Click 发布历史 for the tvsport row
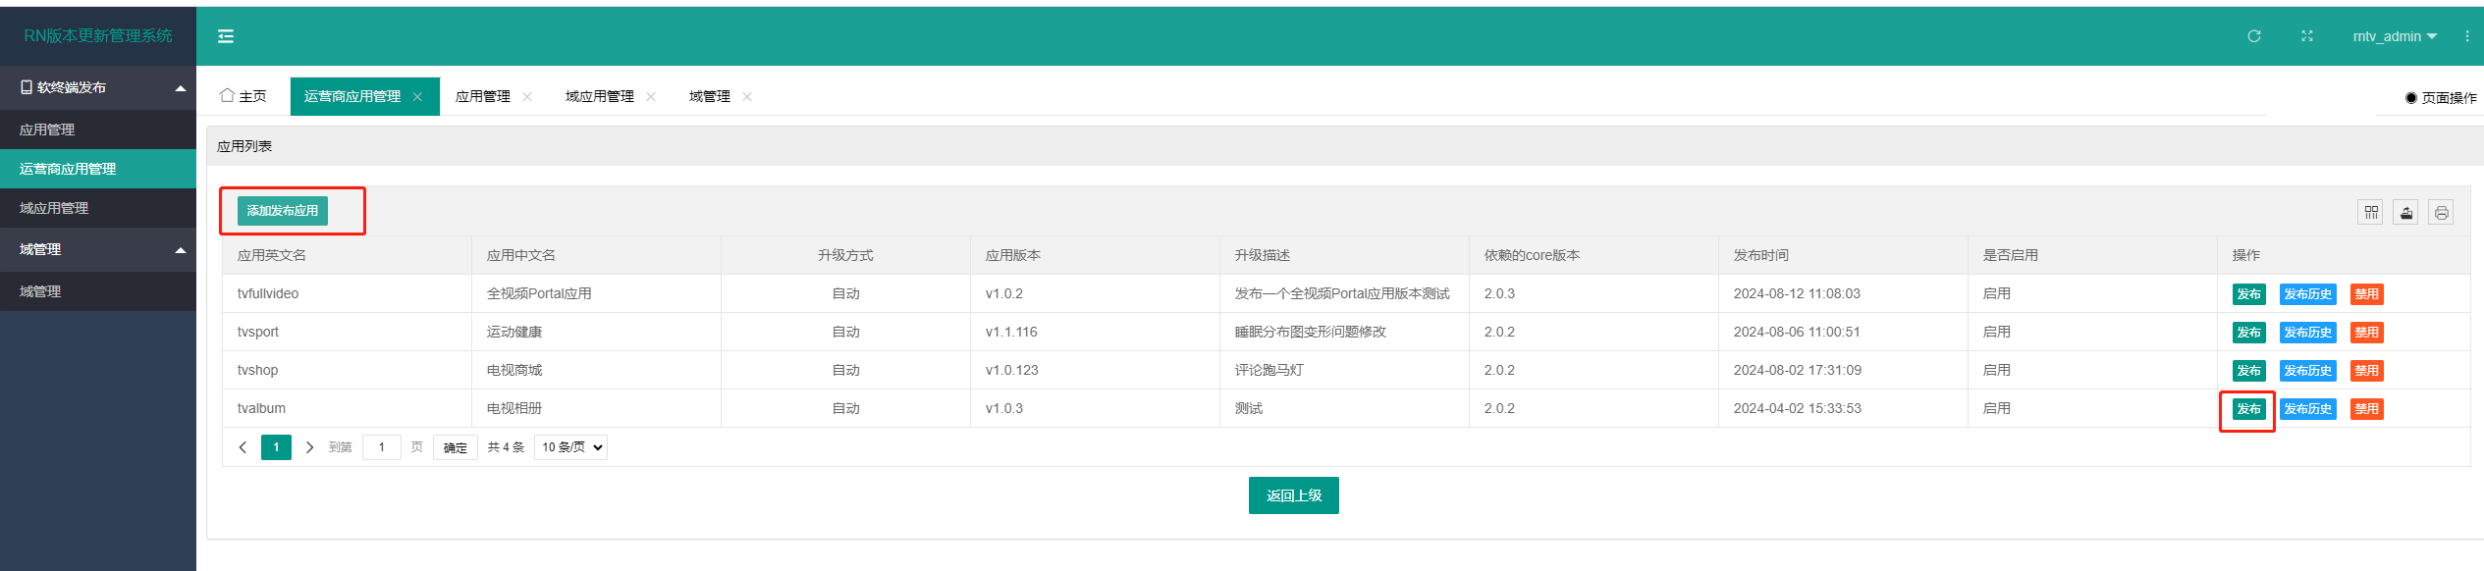This screenshot has height=571, width=2484. 2307,333
